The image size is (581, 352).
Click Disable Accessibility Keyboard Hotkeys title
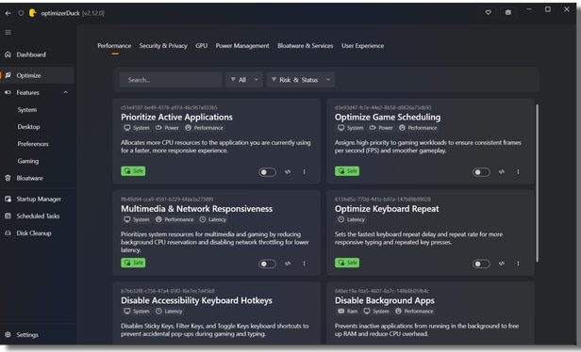pos(196,300)
